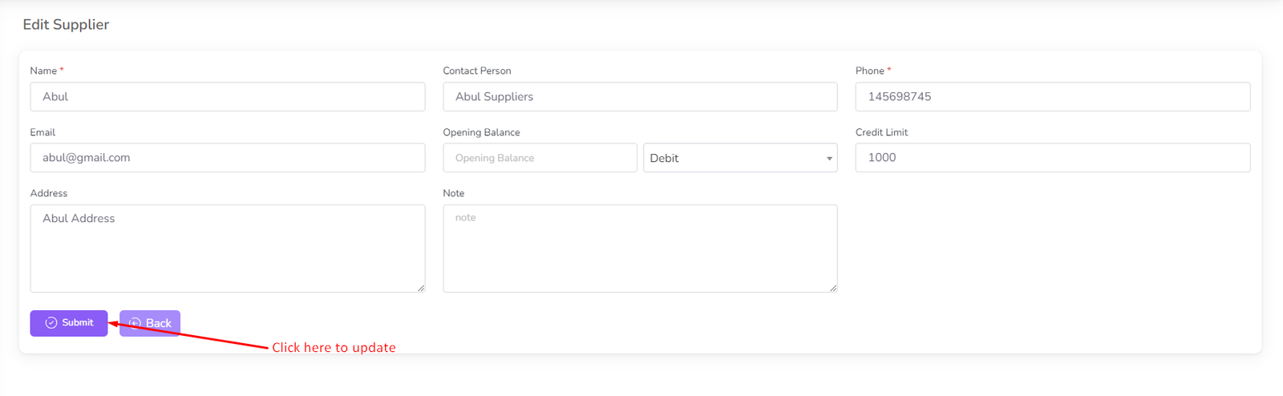The height and width of the screenshot is (396, 1283).
Task: Click the Phone number input field
Action: (1052, 97)
